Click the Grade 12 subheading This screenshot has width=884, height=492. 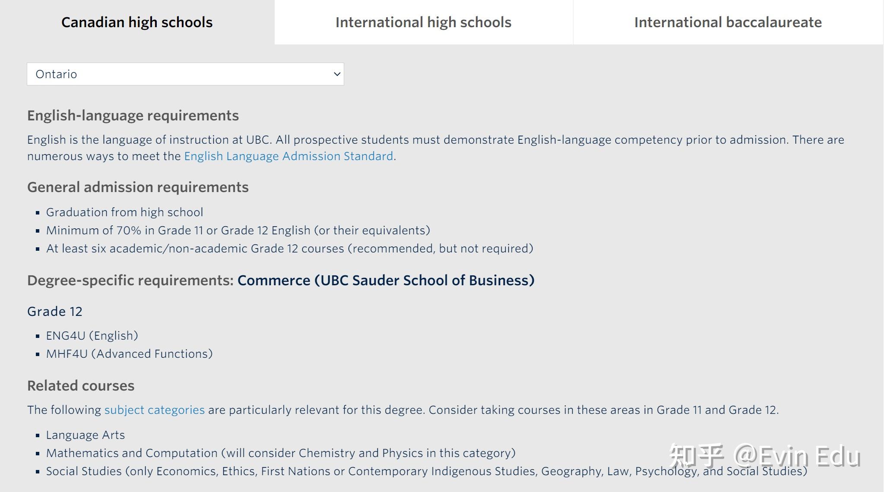(55, 312)
